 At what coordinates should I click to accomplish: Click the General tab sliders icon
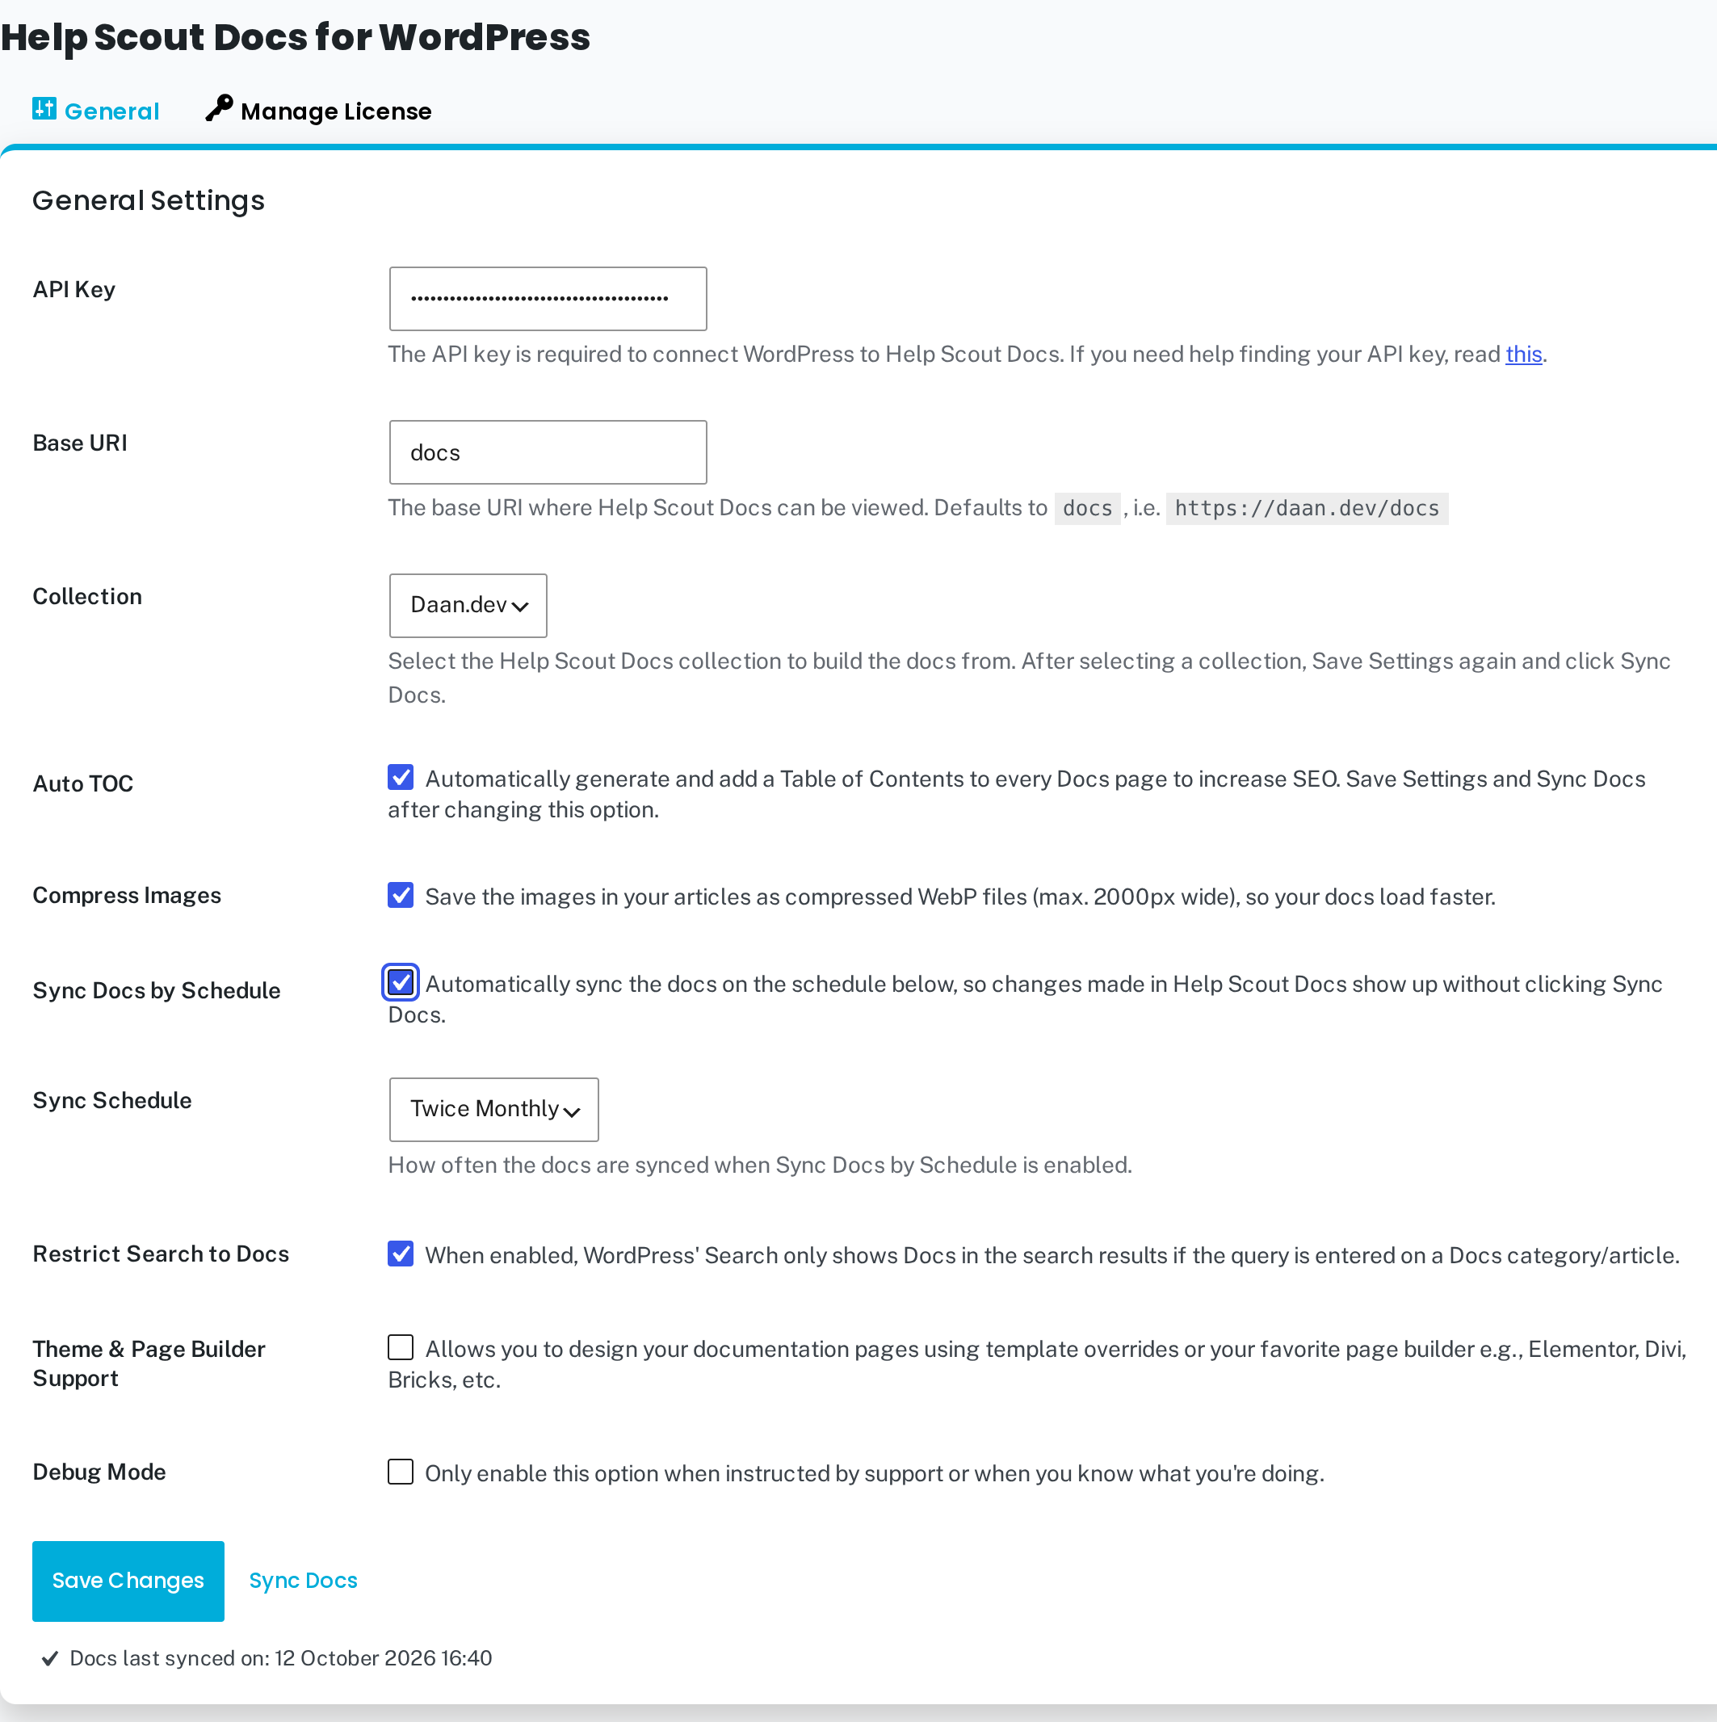[x=44, y=109]
